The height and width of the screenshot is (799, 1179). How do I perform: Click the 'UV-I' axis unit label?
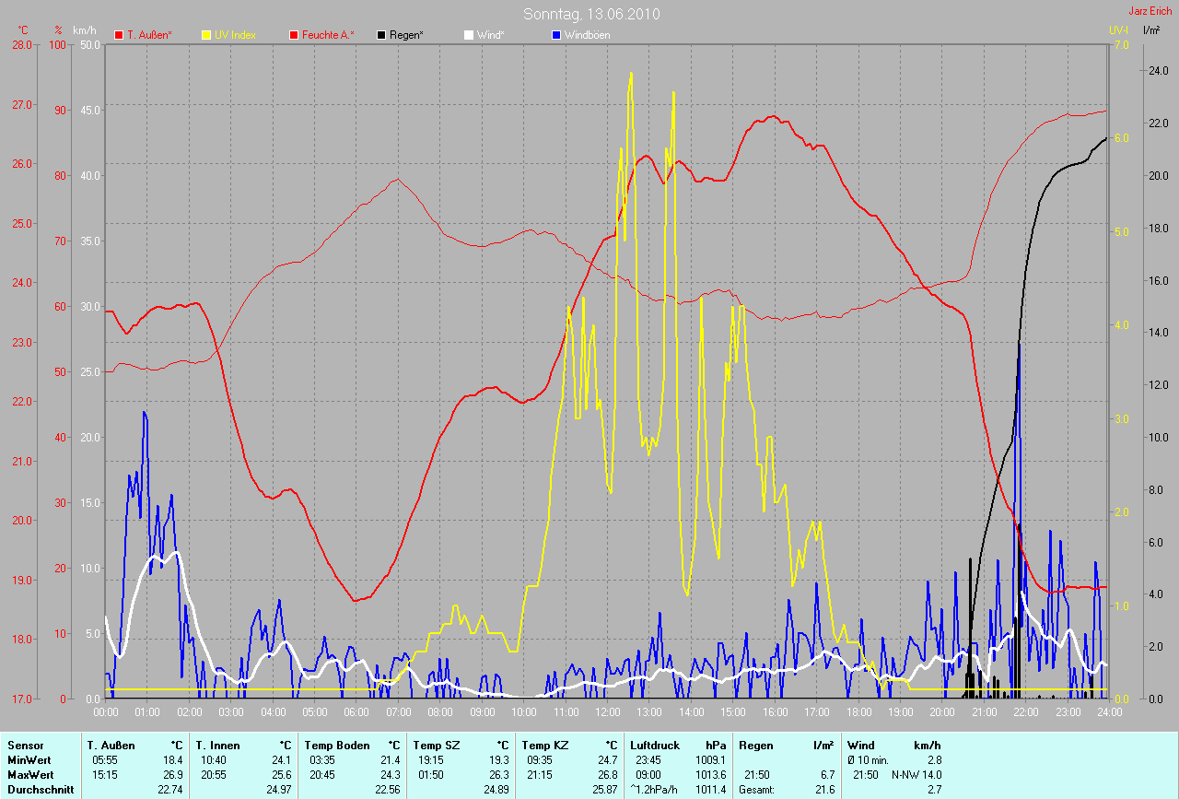click(1118, 30)
